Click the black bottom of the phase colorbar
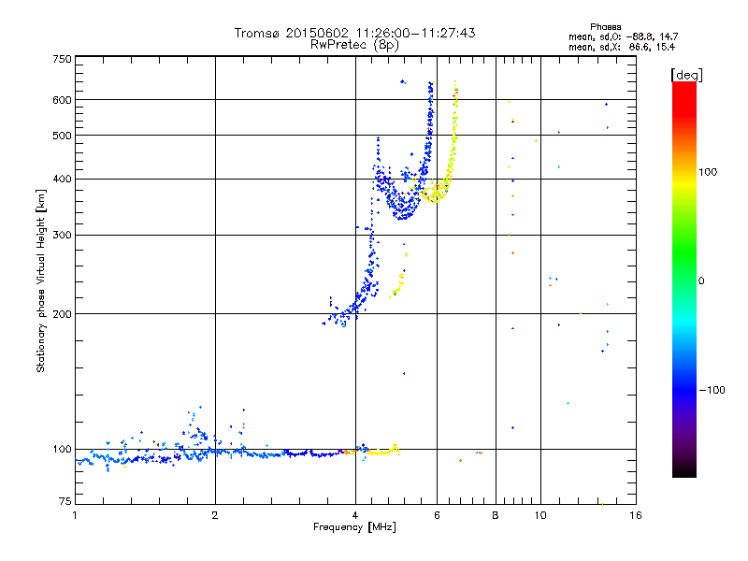748x561 pixels. click(684, 472)
